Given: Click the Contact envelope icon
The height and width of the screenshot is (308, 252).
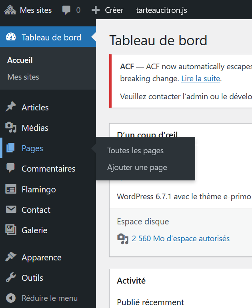Looking at the screenshot, I should click(11, 209).
